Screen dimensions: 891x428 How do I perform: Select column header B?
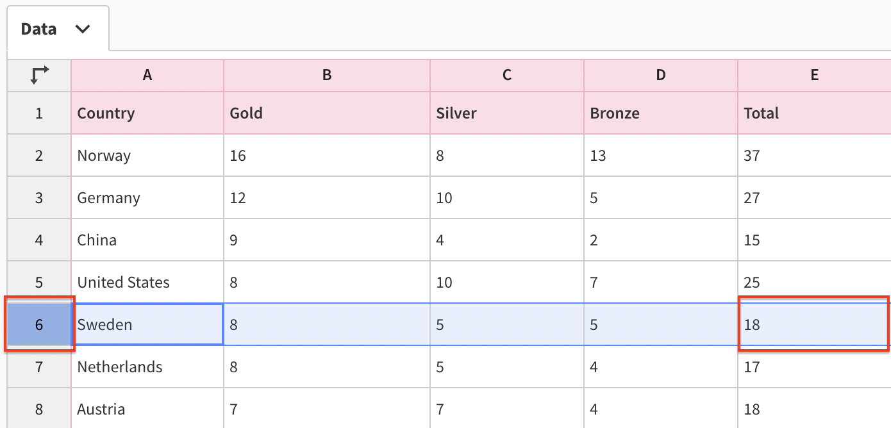(x=326, y=75)
